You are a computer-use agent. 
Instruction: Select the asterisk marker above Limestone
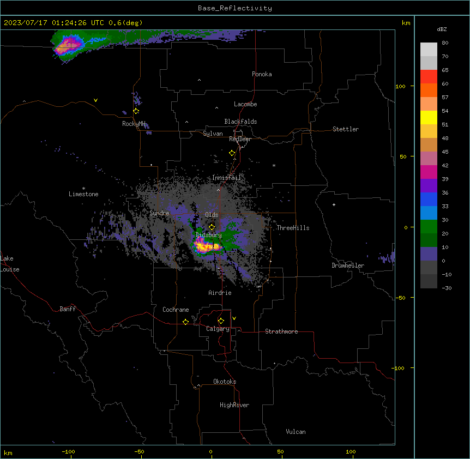click(83, 189)
